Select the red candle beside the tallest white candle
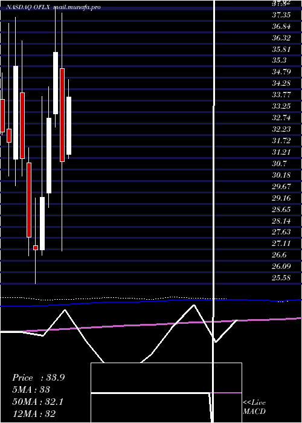 point(62,115)
